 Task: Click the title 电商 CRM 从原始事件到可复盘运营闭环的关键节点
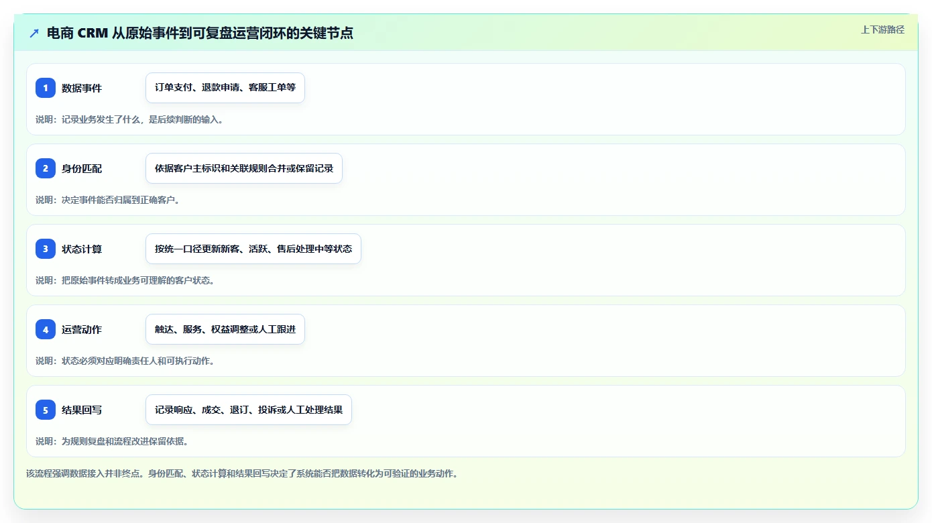click(200, 33)
